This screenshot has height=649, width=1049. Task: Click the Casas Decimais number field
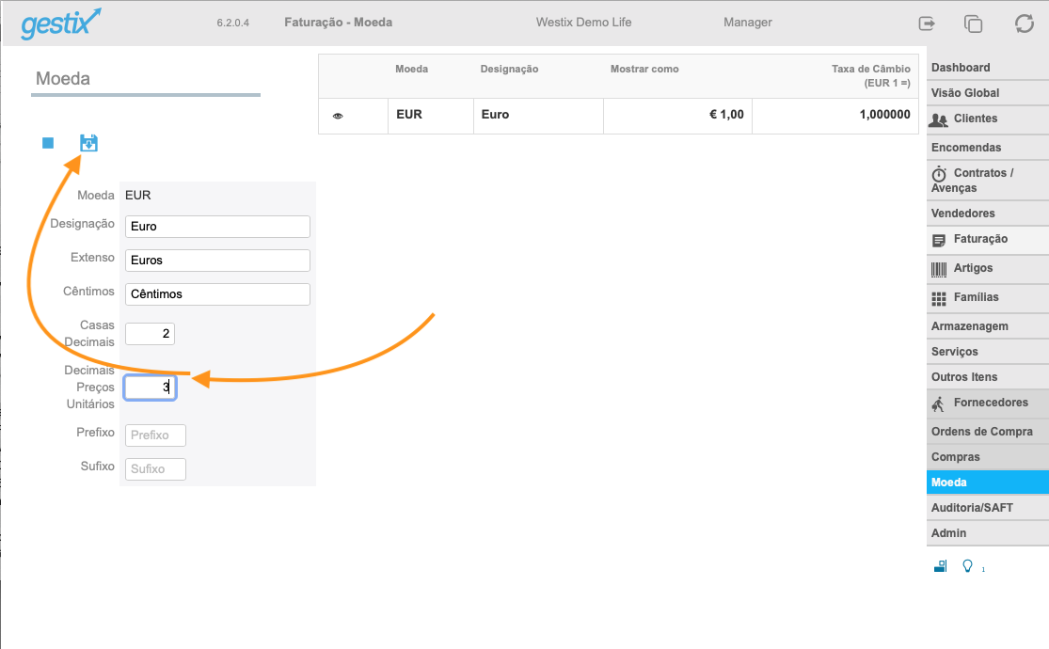click(150, 334)
